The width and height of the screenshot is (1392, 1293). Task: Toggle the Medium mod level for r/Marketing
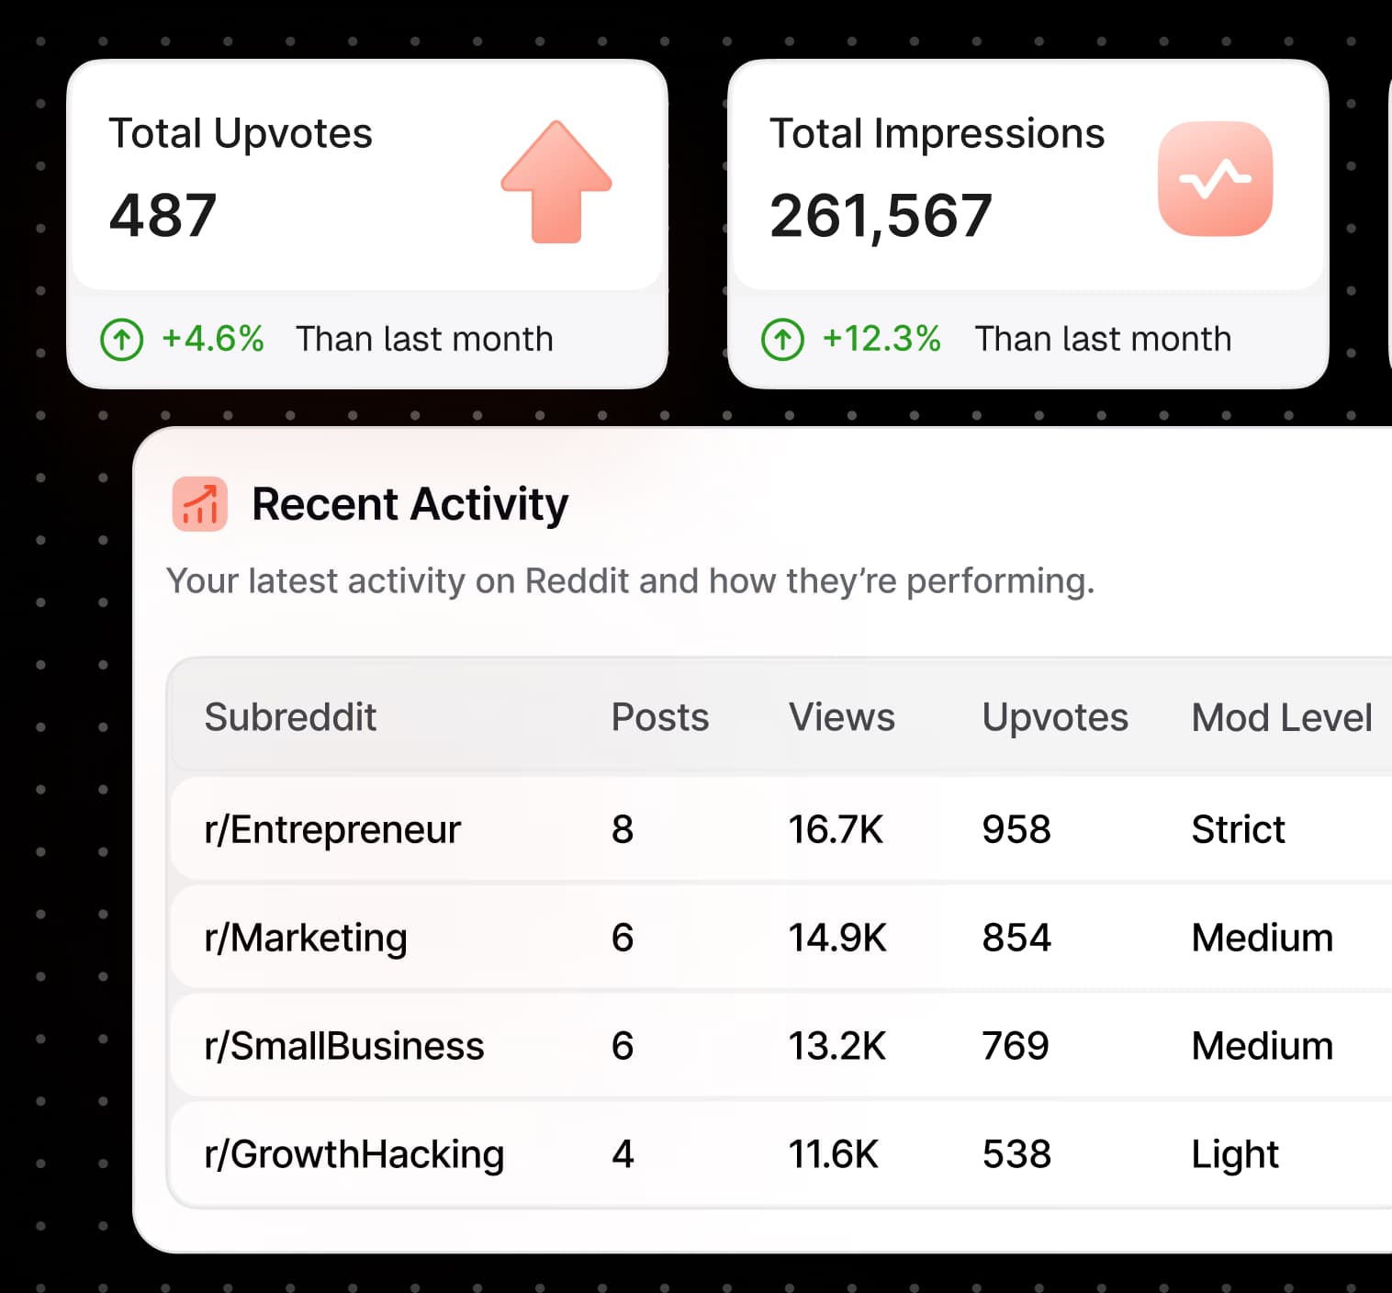[1262, 938]
